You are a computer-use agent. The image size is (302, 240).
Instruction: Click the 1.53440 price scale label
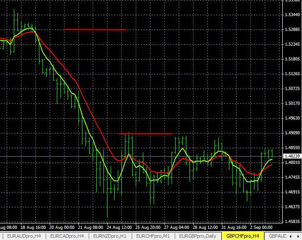click(x=293, y=15)
